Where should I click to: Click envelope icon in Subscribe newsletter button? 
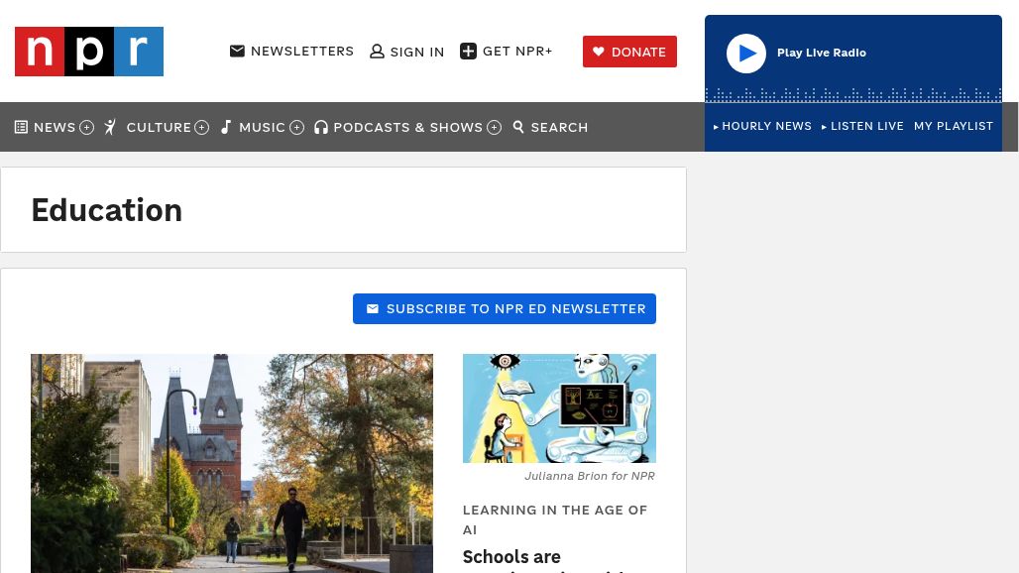click(x=373, y=308)
